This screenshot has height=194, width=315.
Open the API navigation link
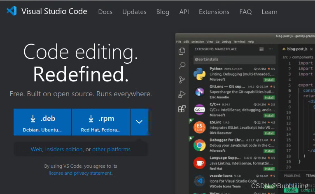coord(184,12)
